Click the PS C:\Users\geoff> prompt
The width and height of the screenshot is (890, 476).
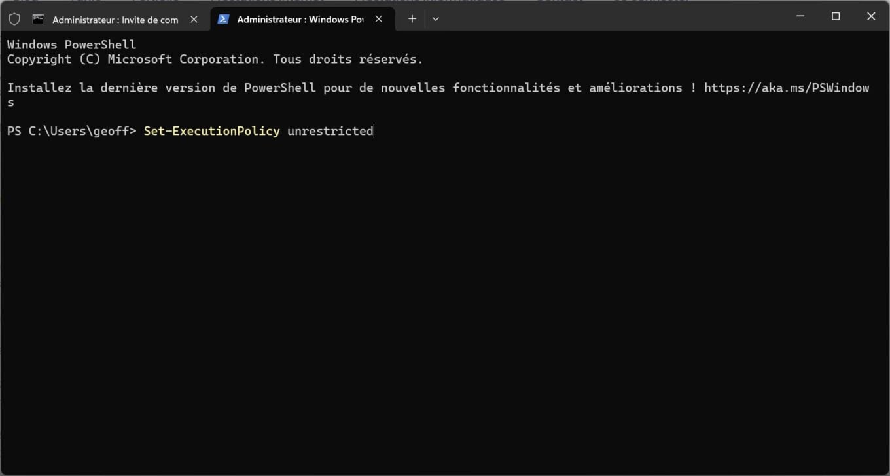point(71,131)
